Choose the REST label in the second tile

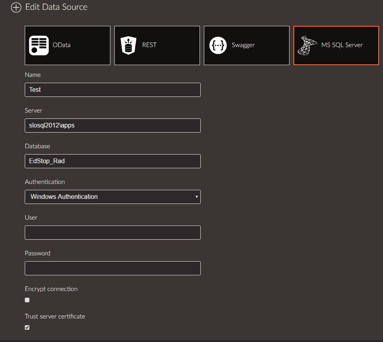149,45
